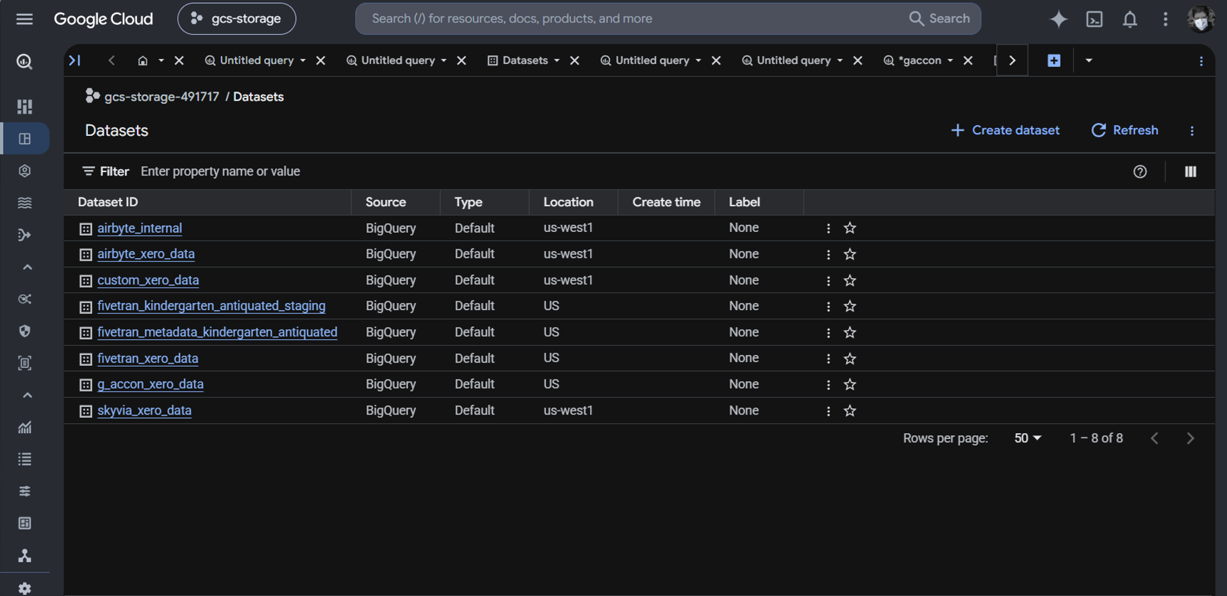Image resolution: width=1227 pixels, height=596 pixels.
Task: Activate Cloud Shell terminal icon
Action: 1094,19
